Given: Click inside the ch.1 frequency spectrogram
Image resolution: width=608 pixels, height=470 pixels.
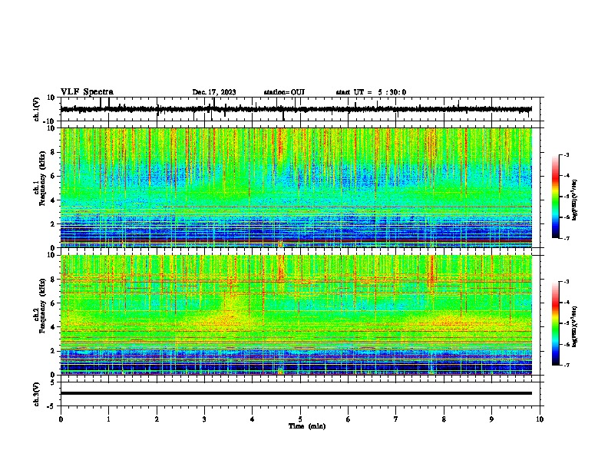Looking at the screenshot, I should [x=296, y=187].
